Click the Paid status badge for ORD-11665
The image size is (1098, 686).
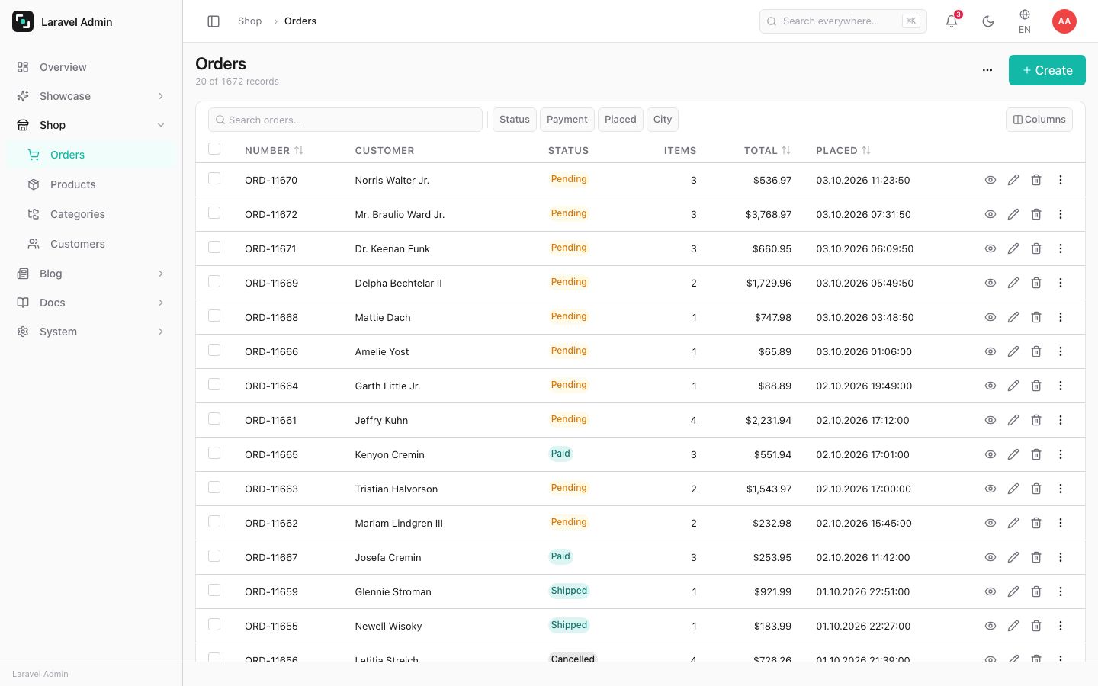[x=560, y=454]
